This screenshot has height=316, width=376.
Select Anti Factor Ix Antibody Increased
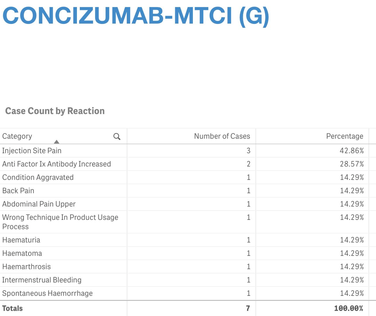click(56, 164)
